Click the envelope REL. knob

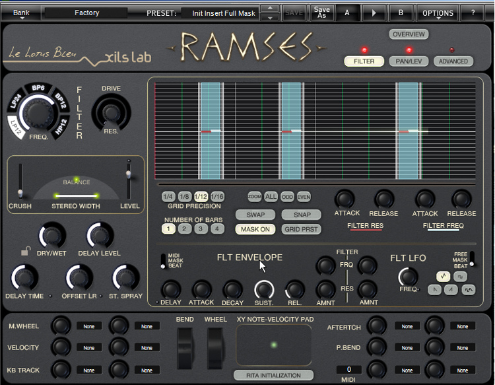point(294,290)
